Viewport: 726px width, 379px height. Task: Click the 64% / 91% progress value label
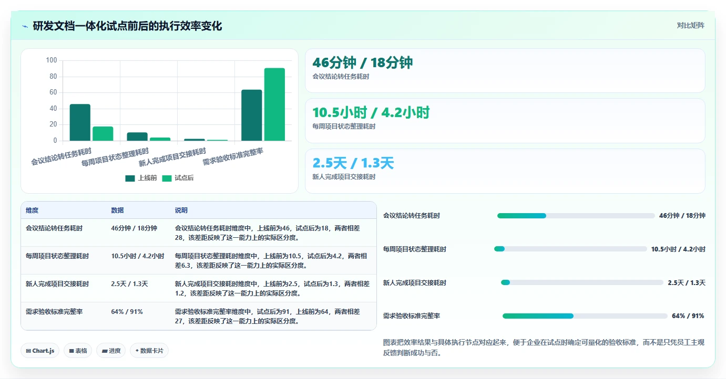point(688,316)
